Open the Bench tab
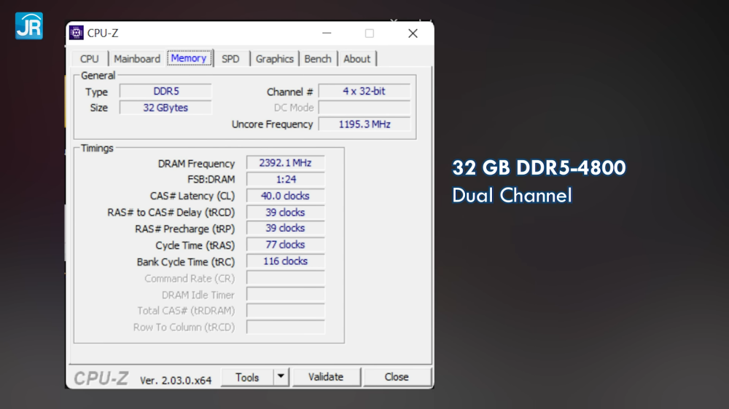 click(x=318, y=59)
